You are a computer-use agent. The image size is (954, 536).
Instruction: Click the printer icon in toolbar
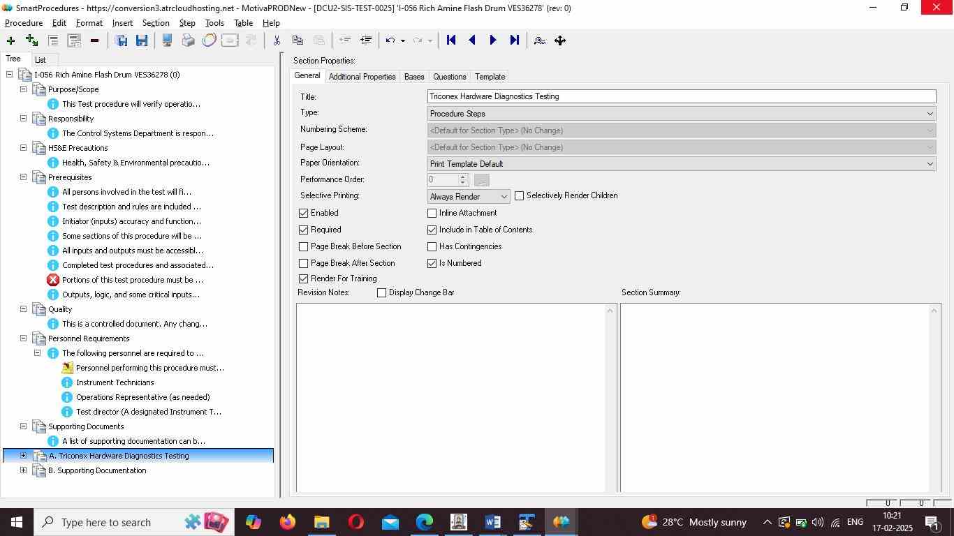[188, 40]
